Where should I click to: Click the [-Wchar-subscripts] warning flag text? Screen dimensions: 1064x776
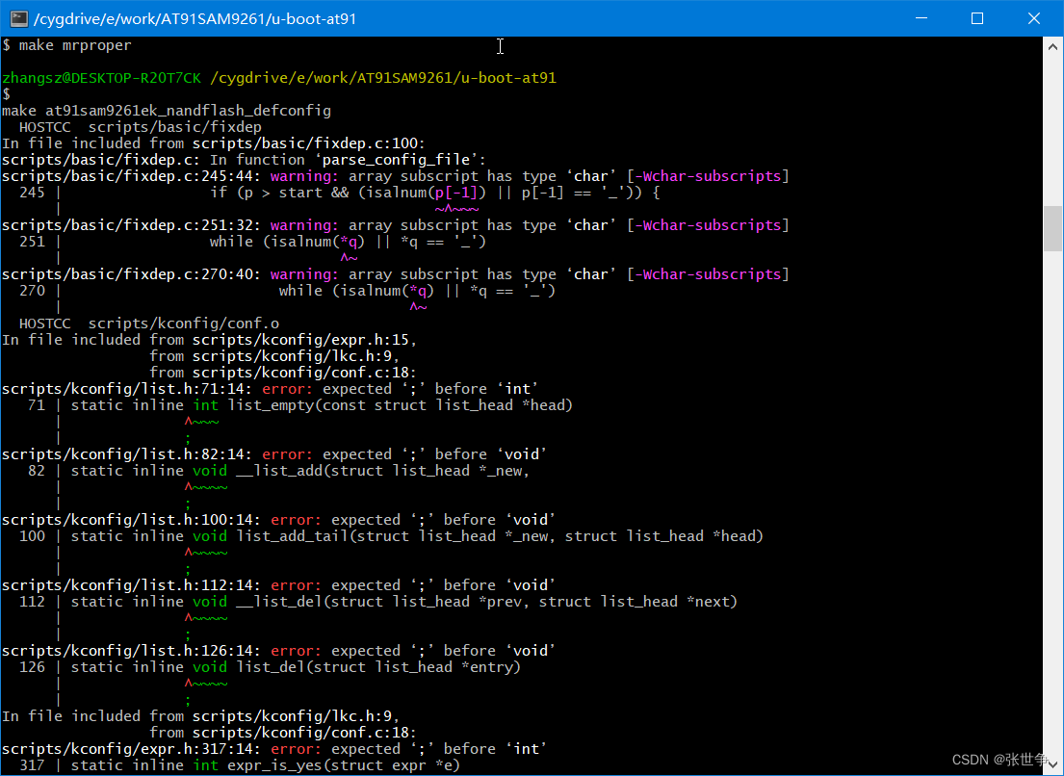pyautogui.click(x=708, y=175)
